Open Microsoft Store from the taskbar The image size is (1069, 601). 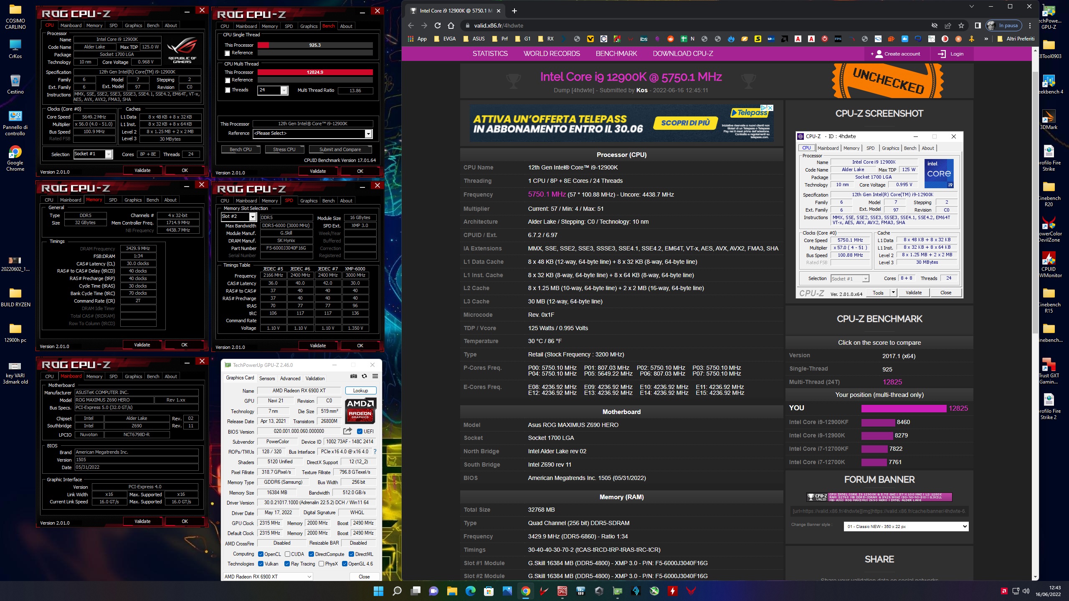click(x=489, y=591)
